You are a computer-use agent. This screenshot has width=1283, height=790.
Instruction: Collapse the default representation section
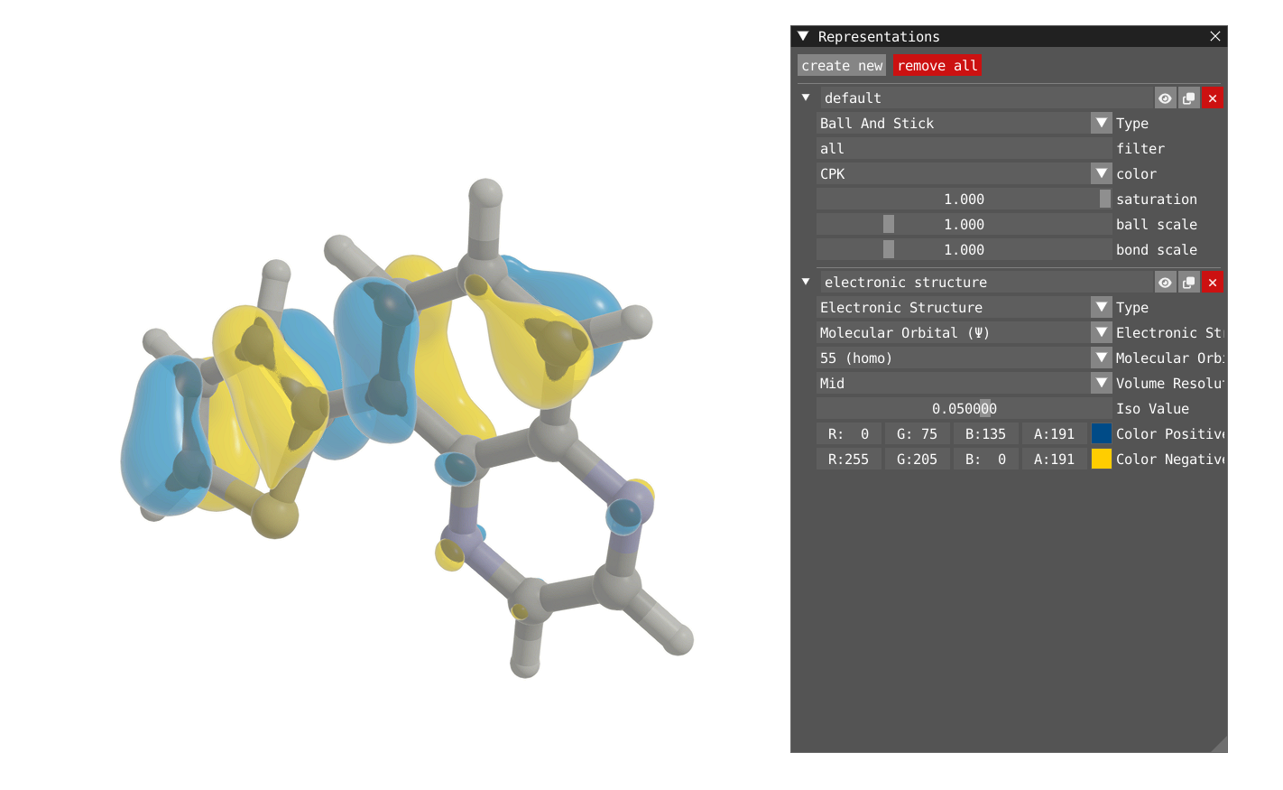806,98
